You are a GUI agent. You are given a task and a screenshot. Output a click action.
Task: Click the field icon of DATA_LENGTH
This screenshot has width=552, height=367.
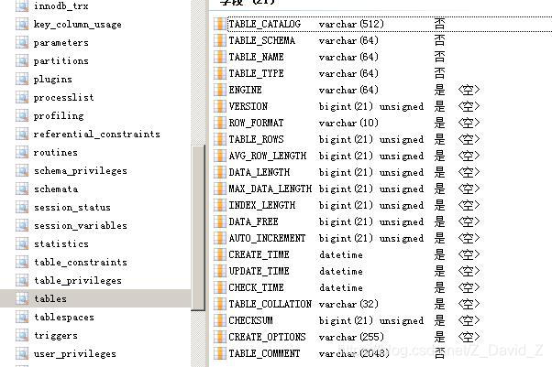(x=220, y=172)
